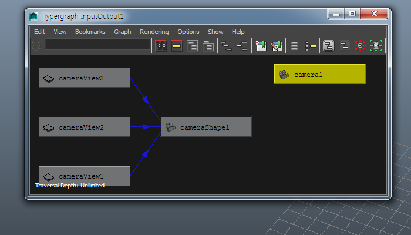Screen dimensions: 411x235
Task: Open the View menu
Action: (x=60, y=32)
